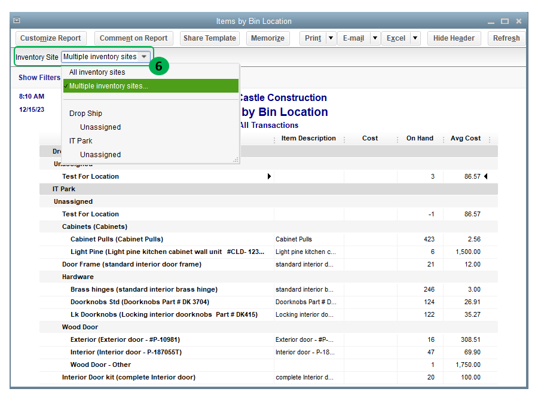Open the Inventory Site combo box
The height and width of the screenshot is (401, 538).
tap(106, 57)
